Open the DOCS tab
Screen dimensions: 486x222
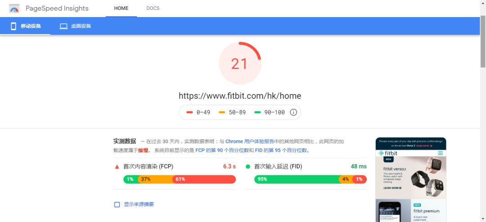[153, 9]
